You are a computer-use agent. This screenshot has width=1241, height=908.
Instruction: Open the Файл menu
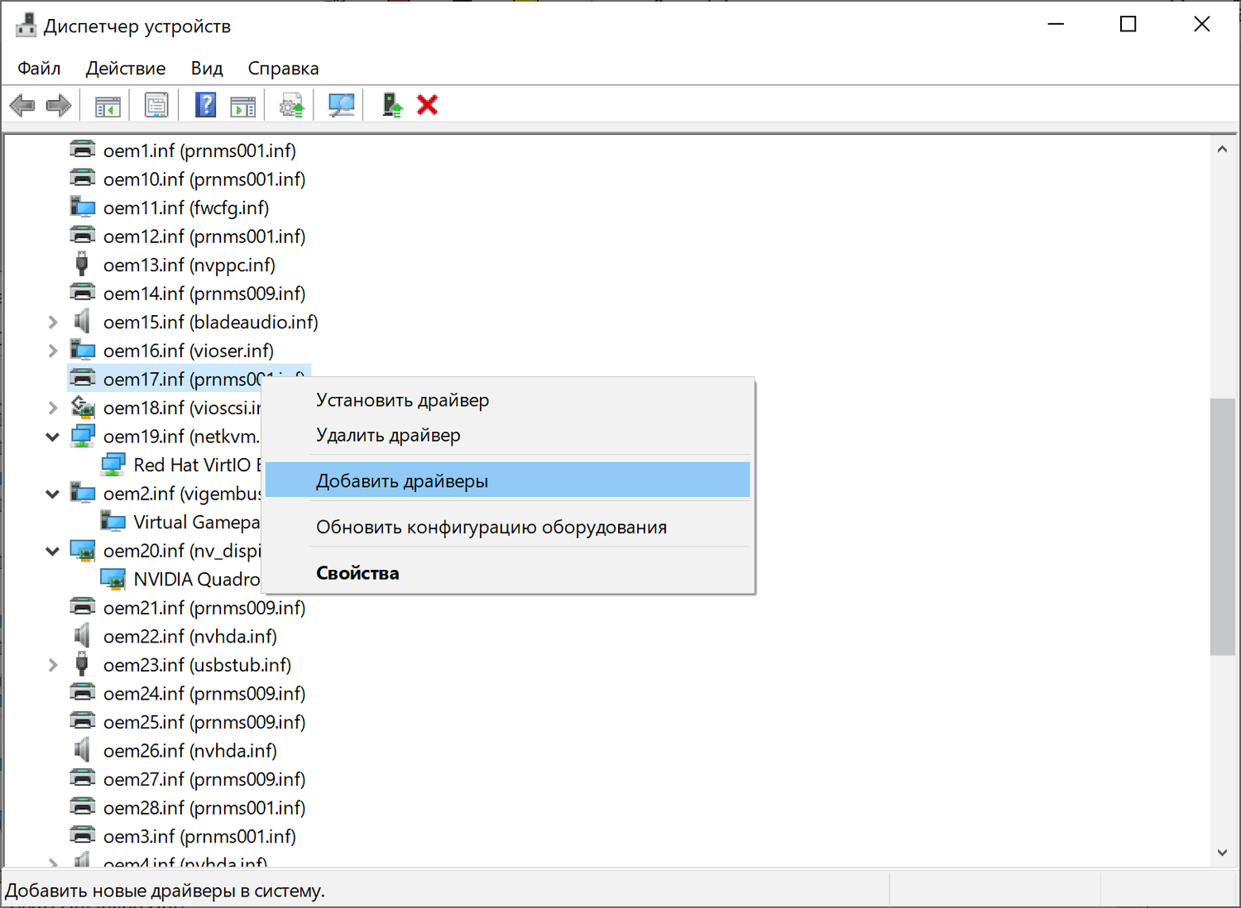(39, 68)
